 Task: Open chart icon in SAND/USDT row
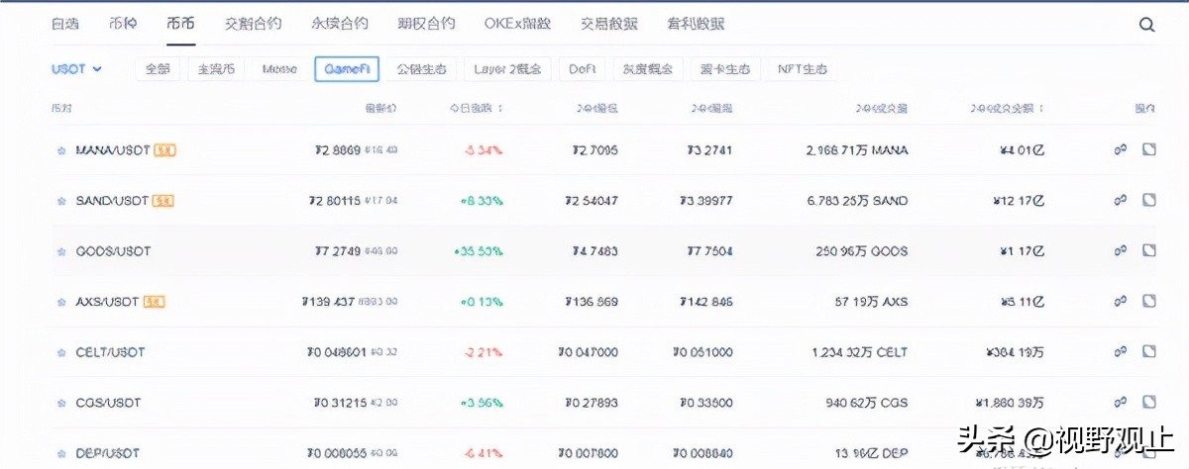coord(1121,200)
